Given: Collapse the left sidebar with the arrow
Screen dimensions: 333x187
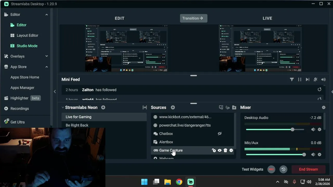Looking at the screenshot, I should tap(55, 91).
